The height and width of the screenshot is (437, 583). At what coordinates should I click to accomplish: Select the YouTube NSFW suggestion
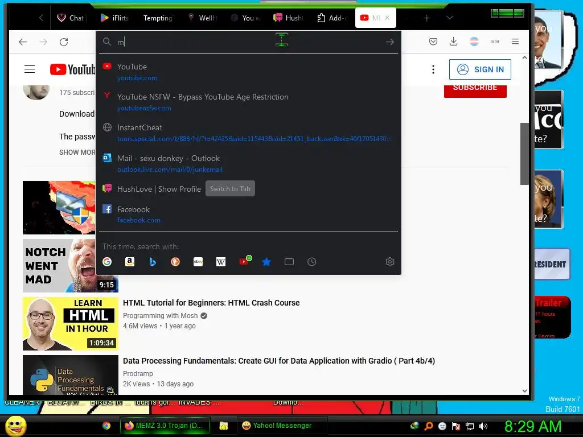[x=248, y=102]
